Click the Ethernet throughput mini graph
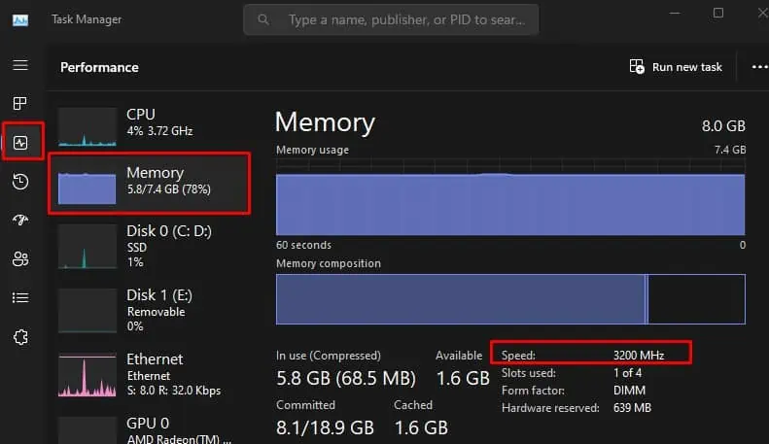The image size is (769, 444). pos(87,375)
